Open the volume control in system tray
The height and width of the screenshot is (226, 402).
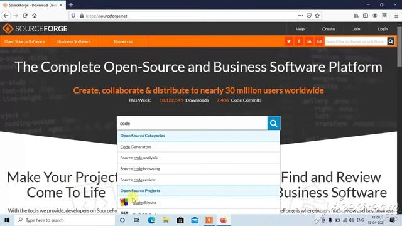352,220
